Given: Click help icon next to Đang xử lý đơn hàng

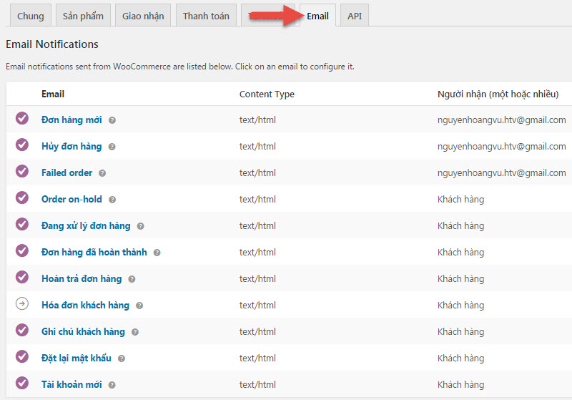Looking at the screenshot, I should tap(140, 226).
